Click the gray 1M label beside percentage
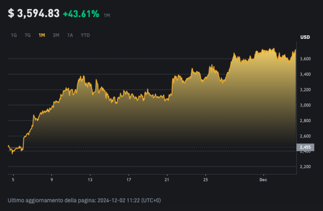This screenshot has height=211, width=323. (107, 16)
